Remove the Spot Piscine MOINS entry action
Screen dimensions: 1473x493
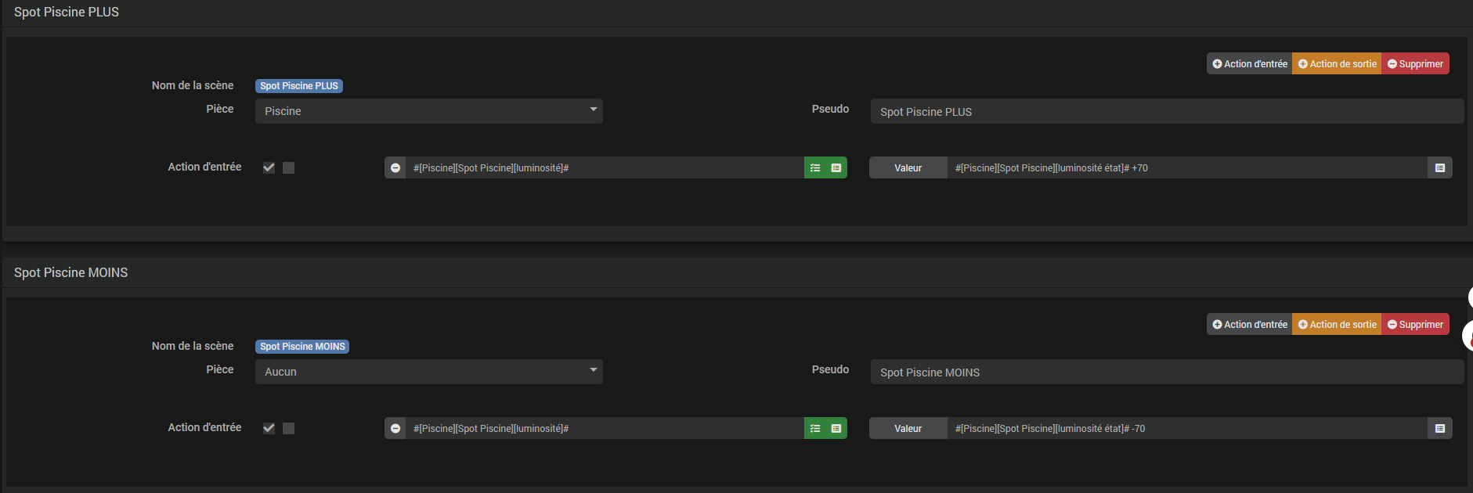(x=395, y=429)
